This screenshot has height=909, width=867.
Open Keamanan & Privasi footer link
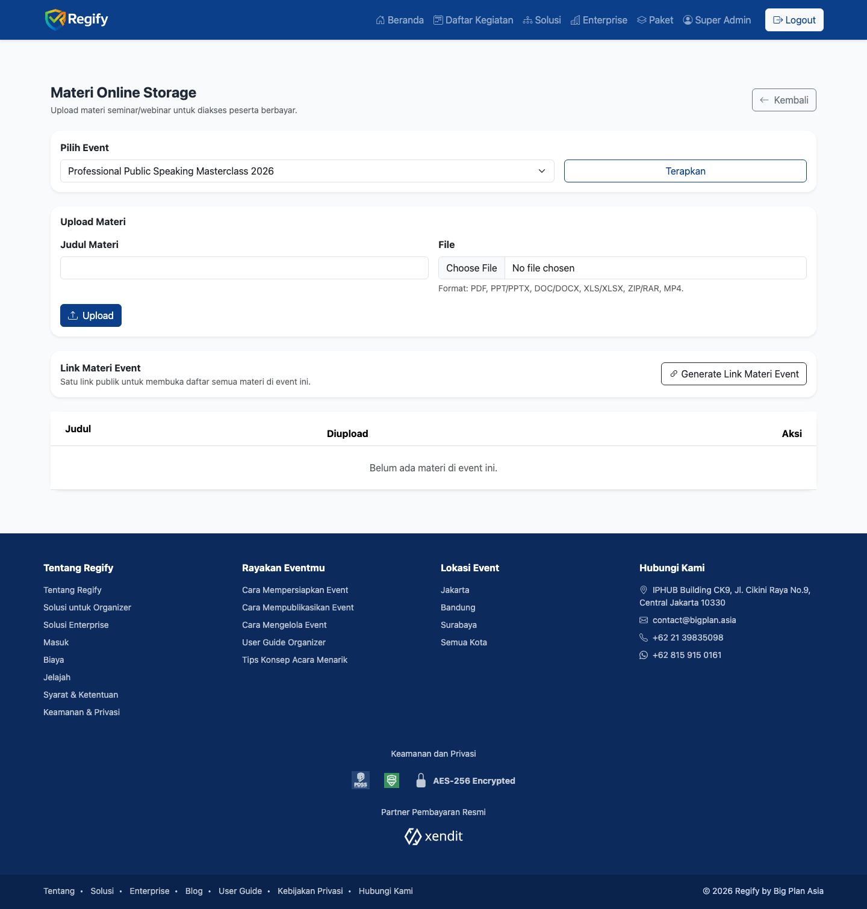[81, 712]
